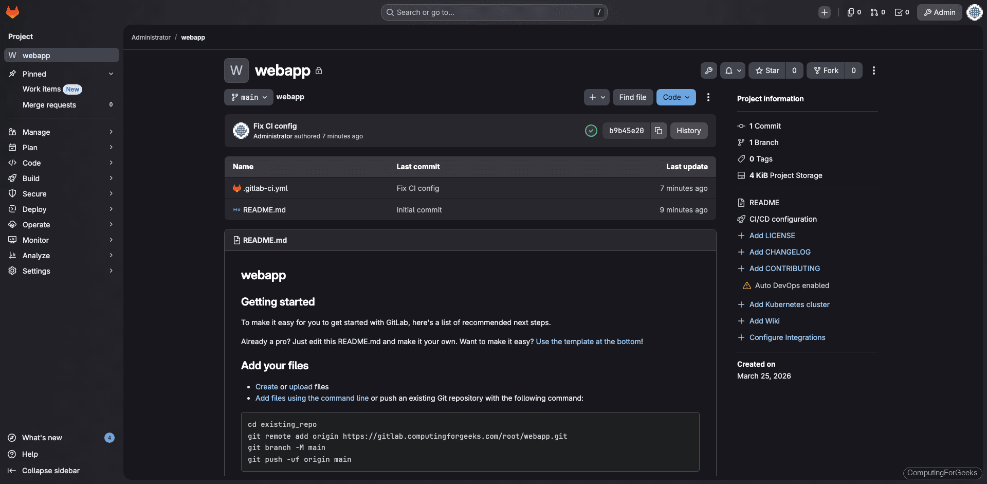Copy the commit SHA b9b45e20
The width and height of the screenshot is (987, 484).
pyautogui.click(x=659, y=130)
